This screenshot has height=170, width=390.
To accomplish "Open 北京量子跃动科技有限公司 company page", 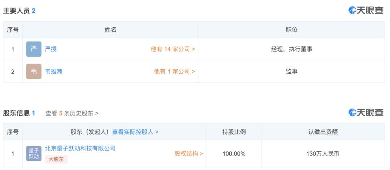I will [80, 149].
